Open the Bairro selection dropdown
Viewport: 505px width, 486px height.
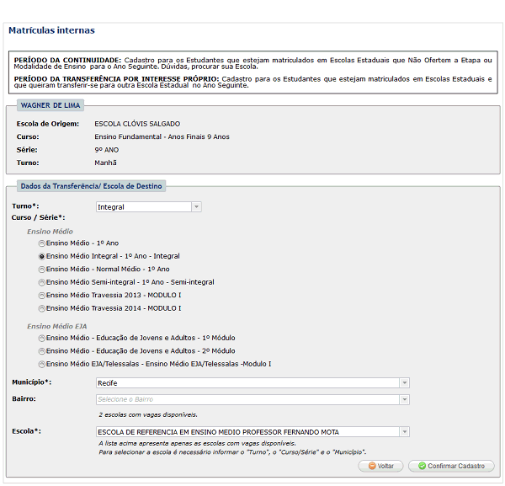point(252,399)
